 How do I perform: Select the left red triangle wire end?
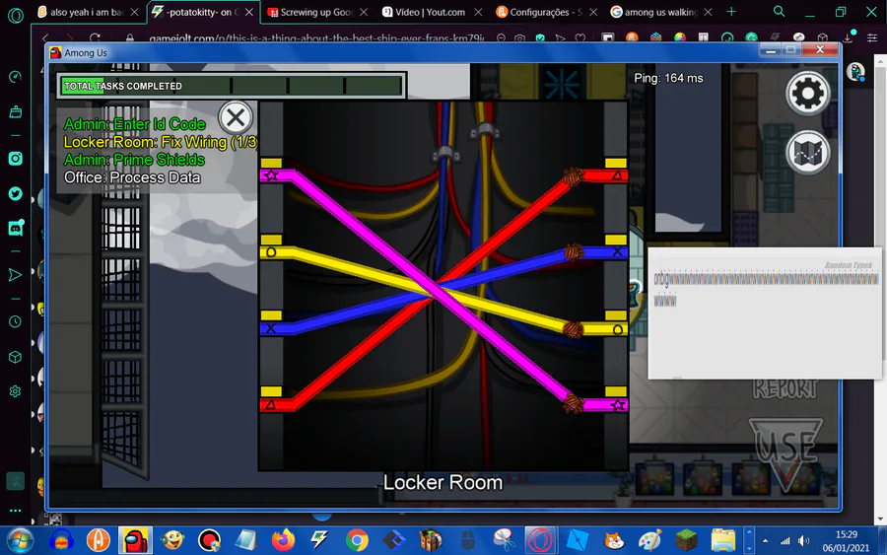click(277, 404)
